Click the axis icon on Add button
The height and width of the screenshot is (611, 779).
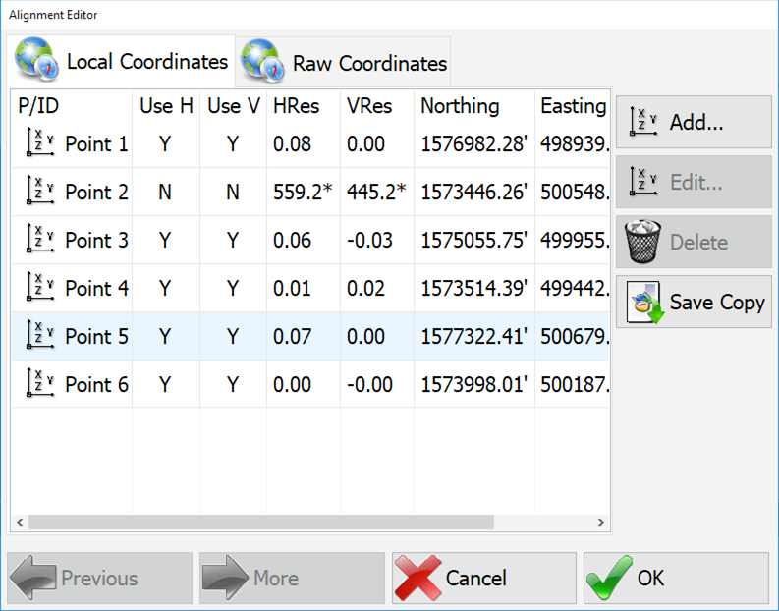[x=643, y=121]
